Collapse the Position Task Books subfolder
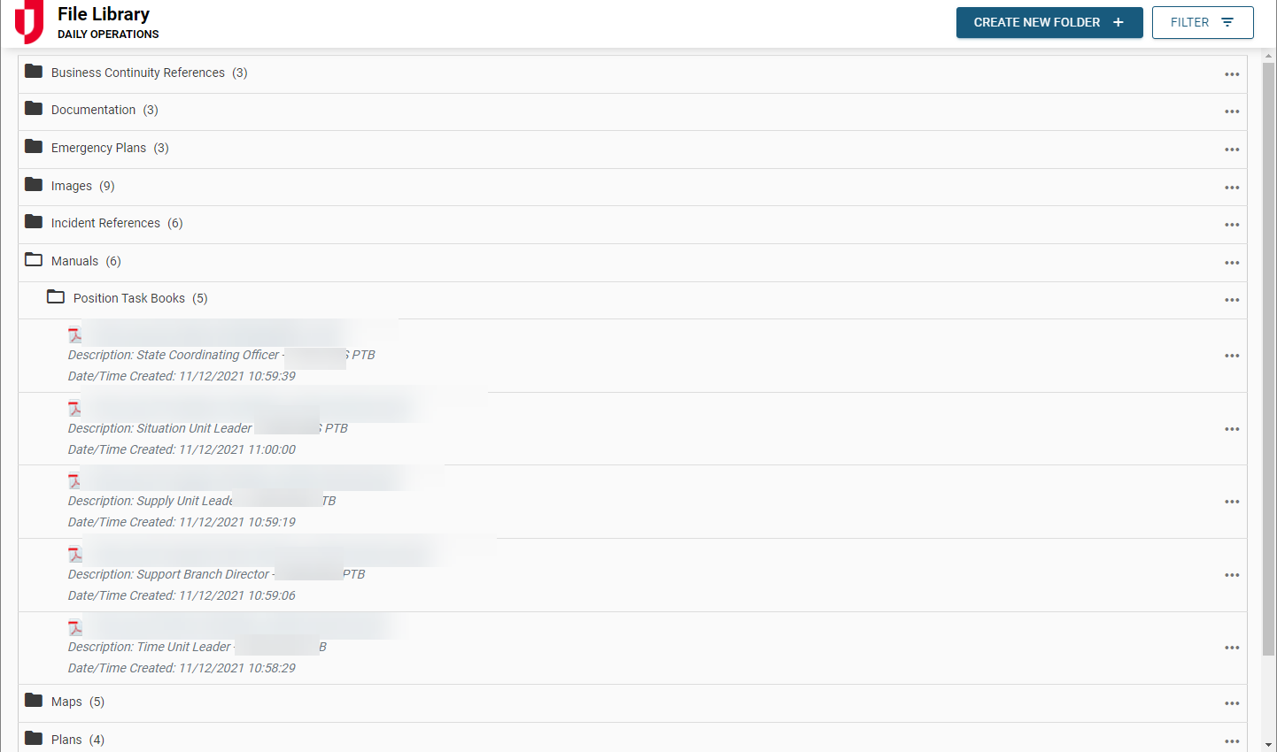 tap(56, 297)
